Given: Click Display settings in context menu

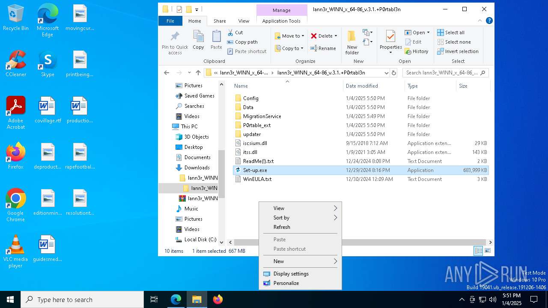Looking at the screenshot, I should [x=300, y=274].
